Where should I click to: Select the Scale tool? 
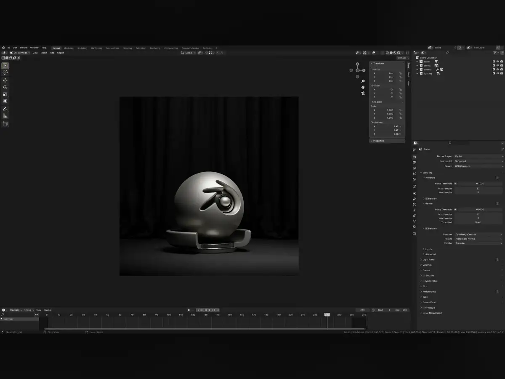point(5,94)
